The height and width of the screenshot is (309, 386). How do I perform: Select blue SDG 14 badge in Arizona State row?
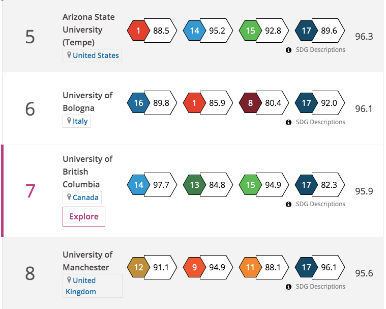(194, 31)
